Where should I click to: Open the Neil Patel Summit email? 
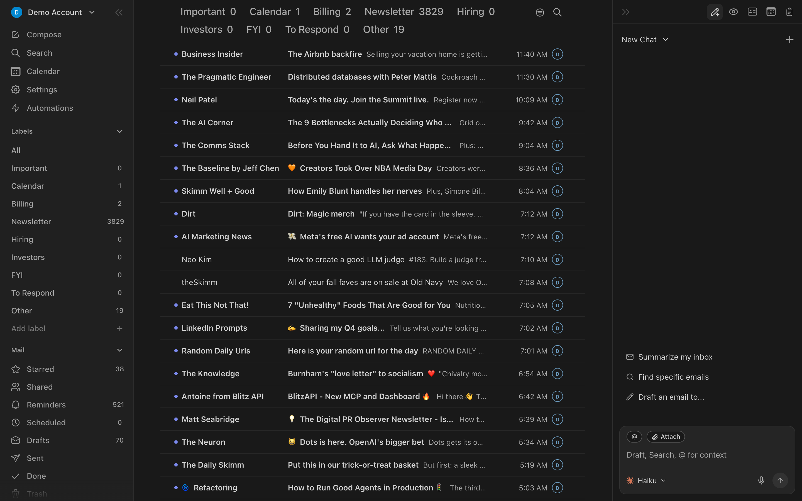pyautogui.click(x=373, y=100)
